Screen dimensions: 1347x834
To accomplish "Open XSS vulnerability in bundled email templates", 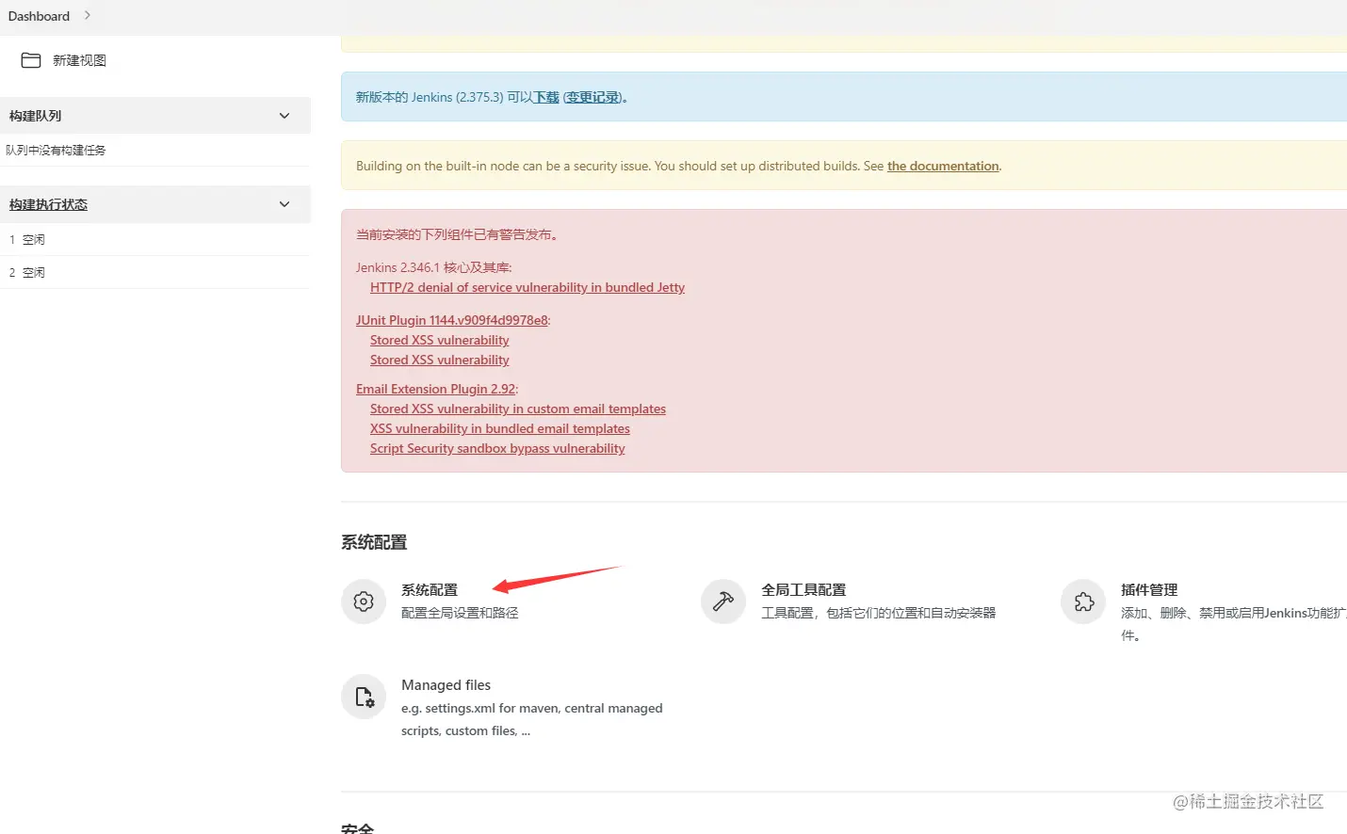I will coord(500,428).
